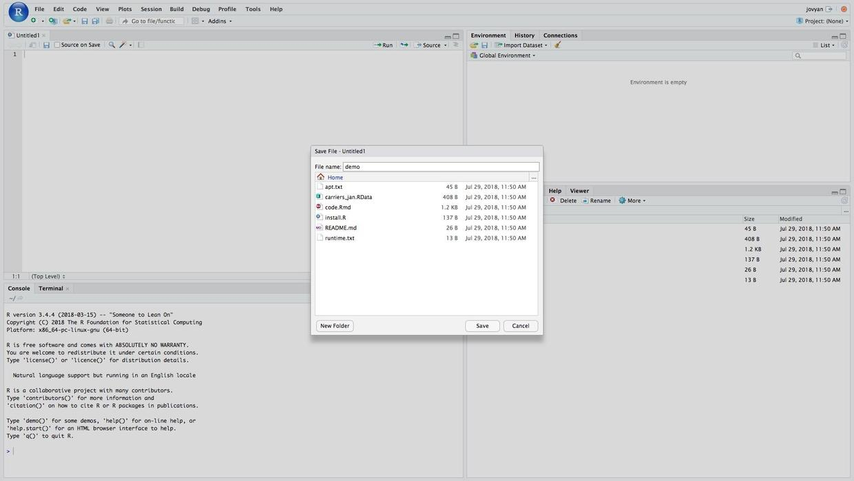This screenshot has width=854, height=481.
Task: Enable the Source on Save checkbox
Action: point(57,45)
